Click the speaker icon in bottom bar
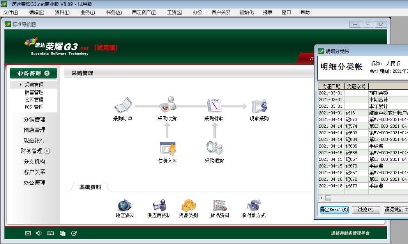Viewport: 408px width, 244px height. pos(39,233)
